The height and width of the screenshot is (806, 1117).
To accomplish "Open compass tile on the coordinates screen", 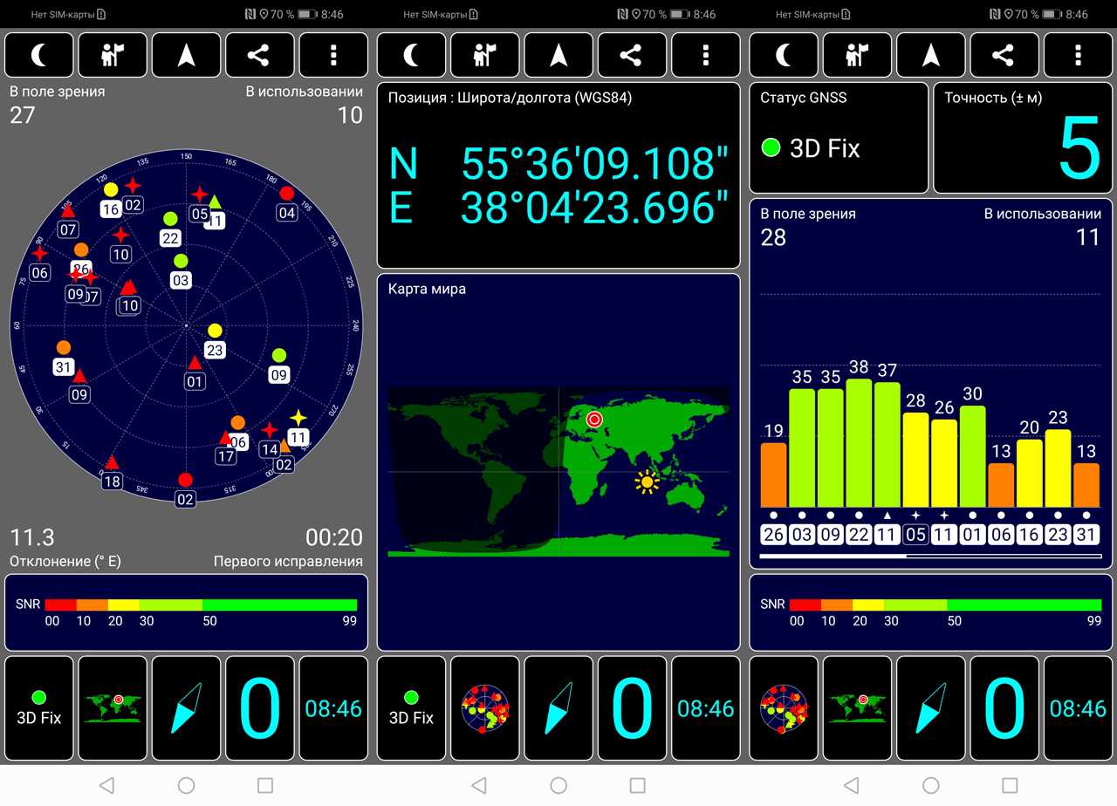I will pyautogui.click(x=558, y=707).
